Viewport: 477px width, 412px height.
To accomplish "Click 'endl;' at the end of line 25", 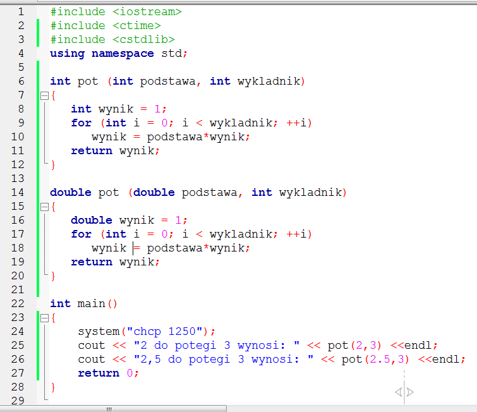I will tap(421, 346).
